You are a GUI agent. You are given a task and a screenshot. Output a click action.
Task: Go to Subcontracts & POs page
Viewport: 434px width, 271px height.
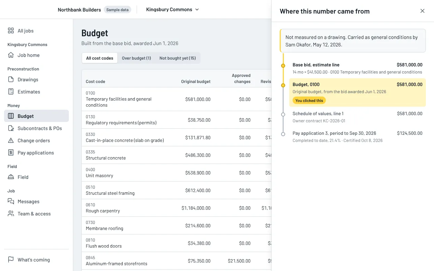pos(36,128)
